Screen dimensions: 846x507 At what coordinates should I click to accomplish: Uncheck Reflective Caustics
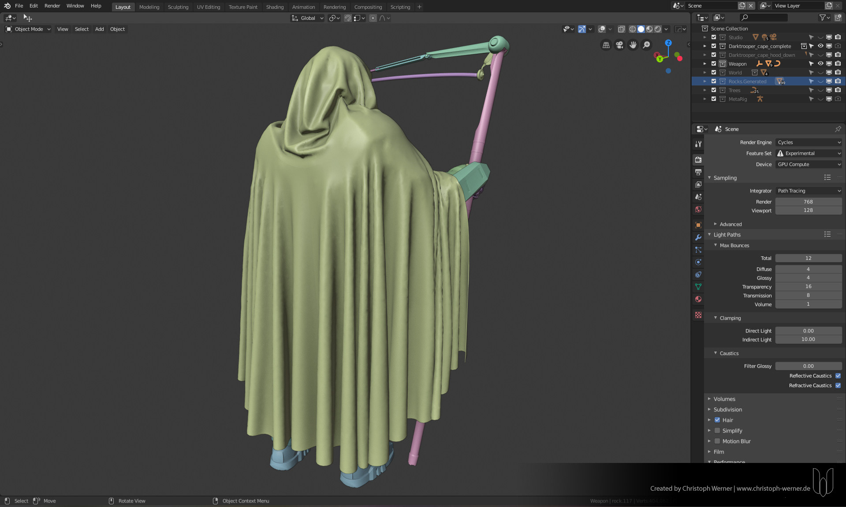pos(838,376)
